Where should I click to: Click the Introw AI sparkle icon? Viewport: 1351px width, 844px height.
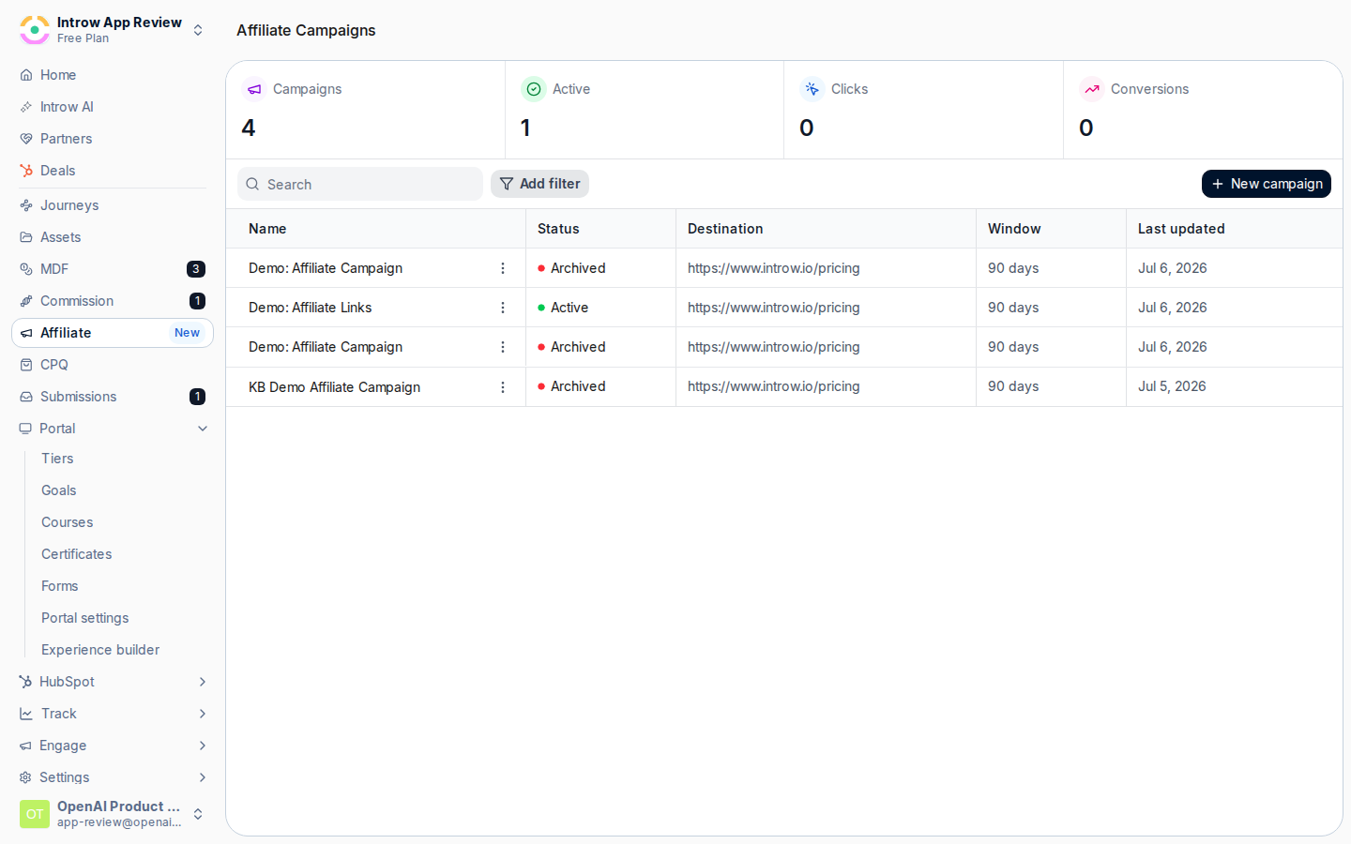coord(26,107)
